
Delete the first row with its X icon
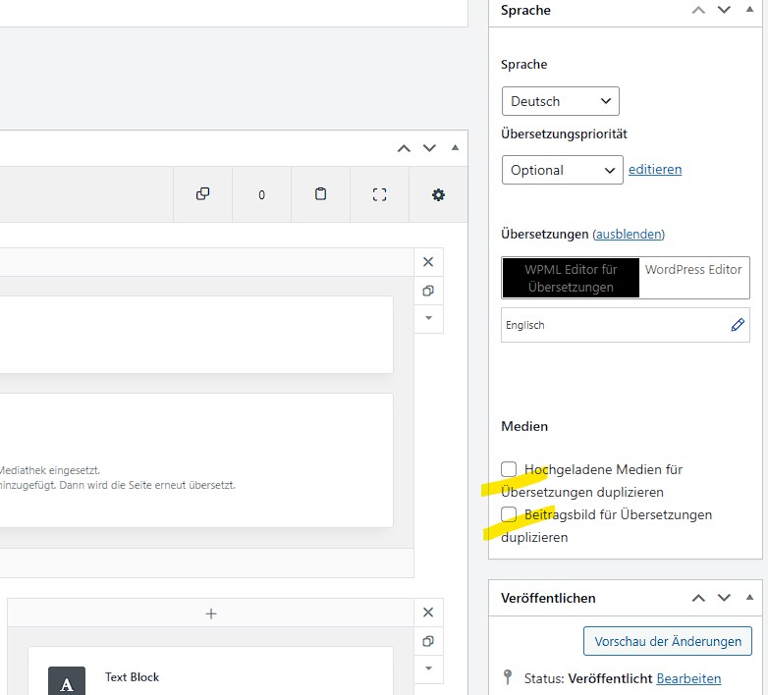tap(428, 262)
